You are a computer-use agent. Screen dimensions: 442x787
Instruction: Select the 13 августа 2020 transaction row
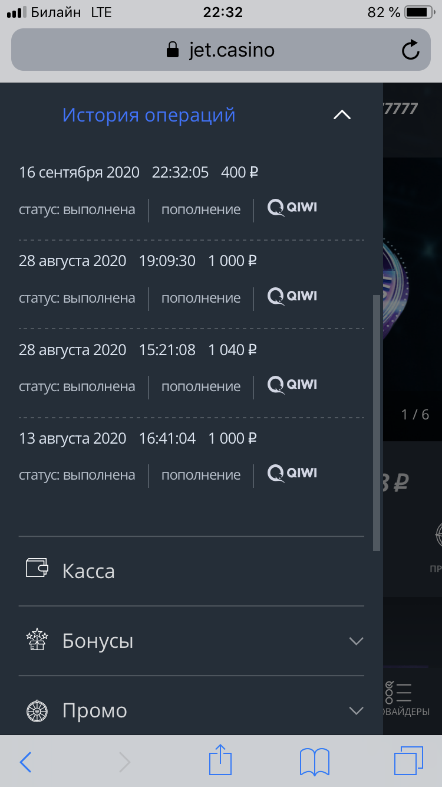pyautogui.click(x=138, y=439)
